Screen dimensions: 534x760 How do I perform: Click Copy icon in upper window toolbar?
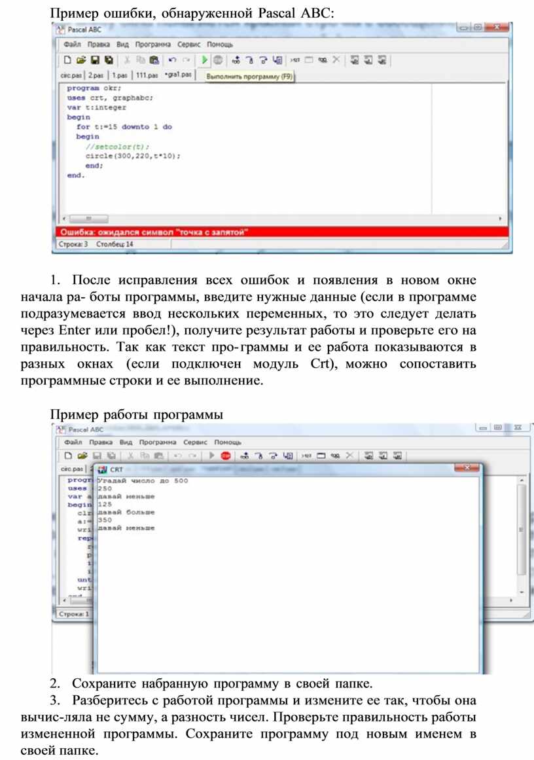[140, 60]
